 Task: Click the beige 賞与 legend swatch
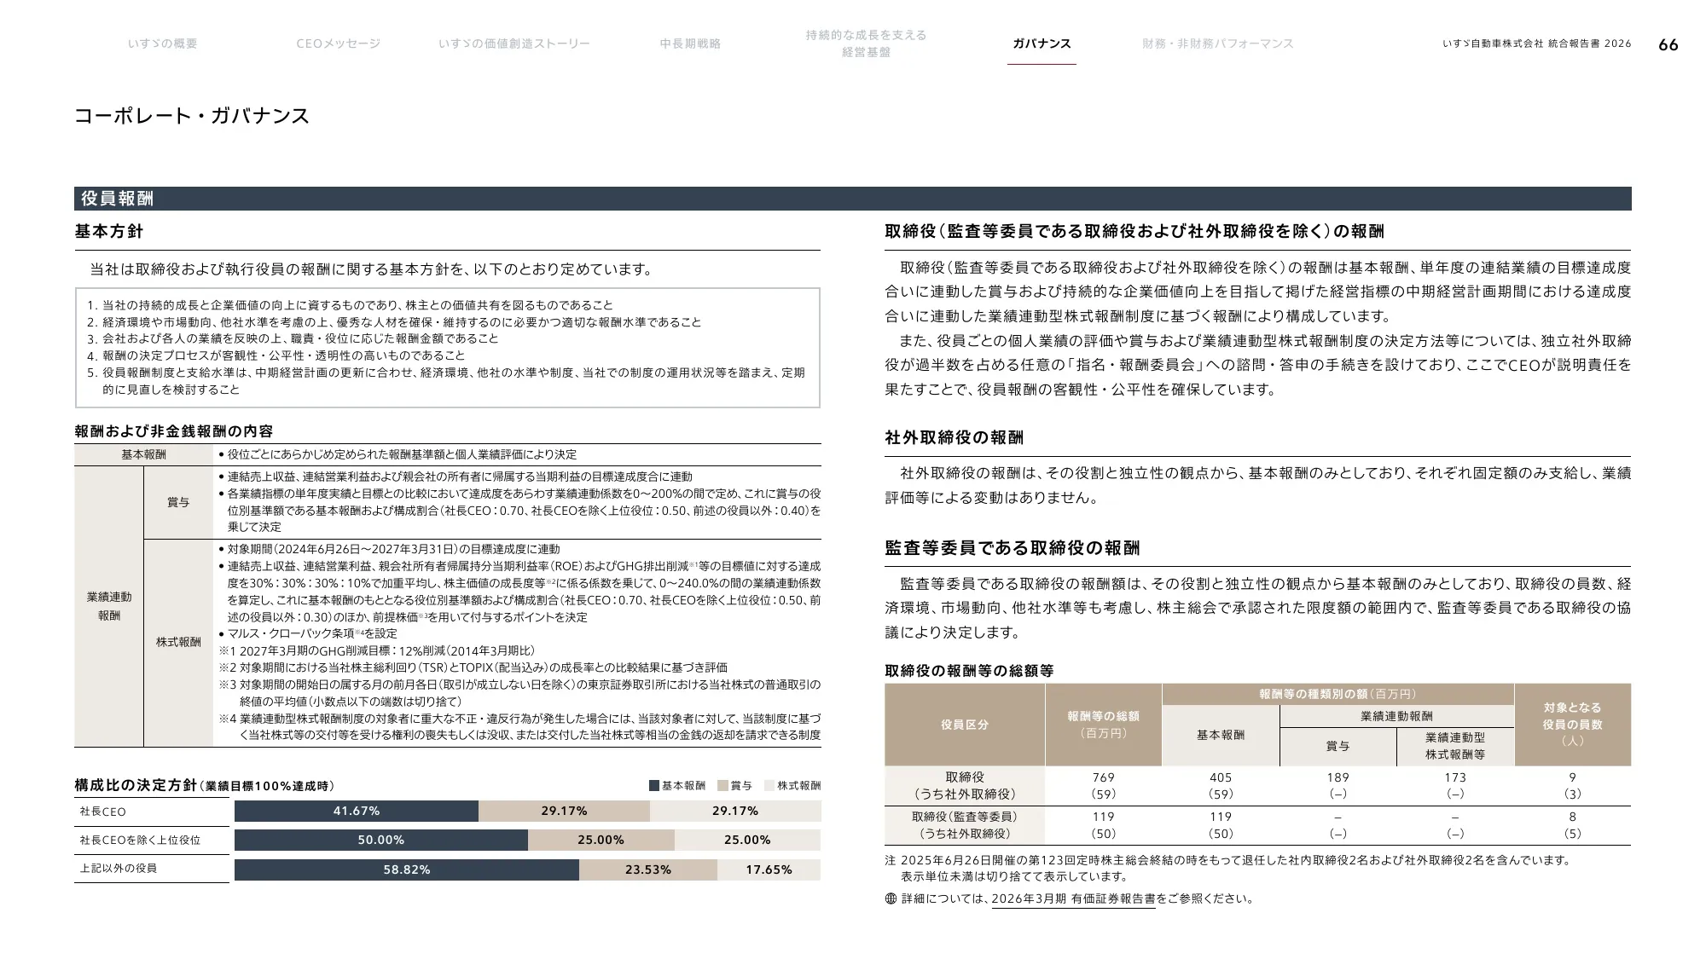722,786
